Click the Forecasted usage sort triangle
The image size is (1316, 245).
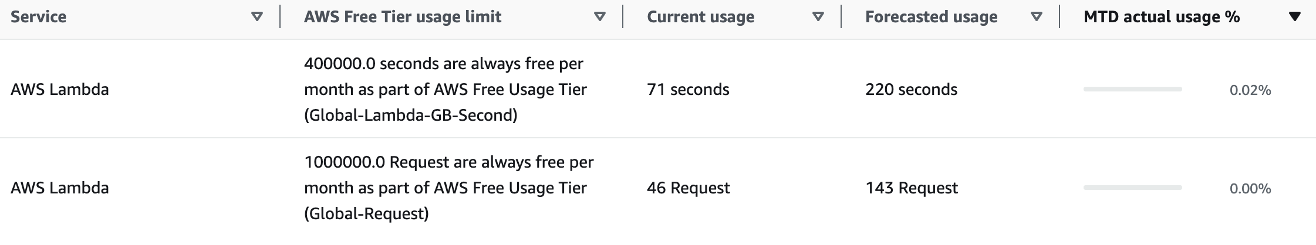point(1036,17)
